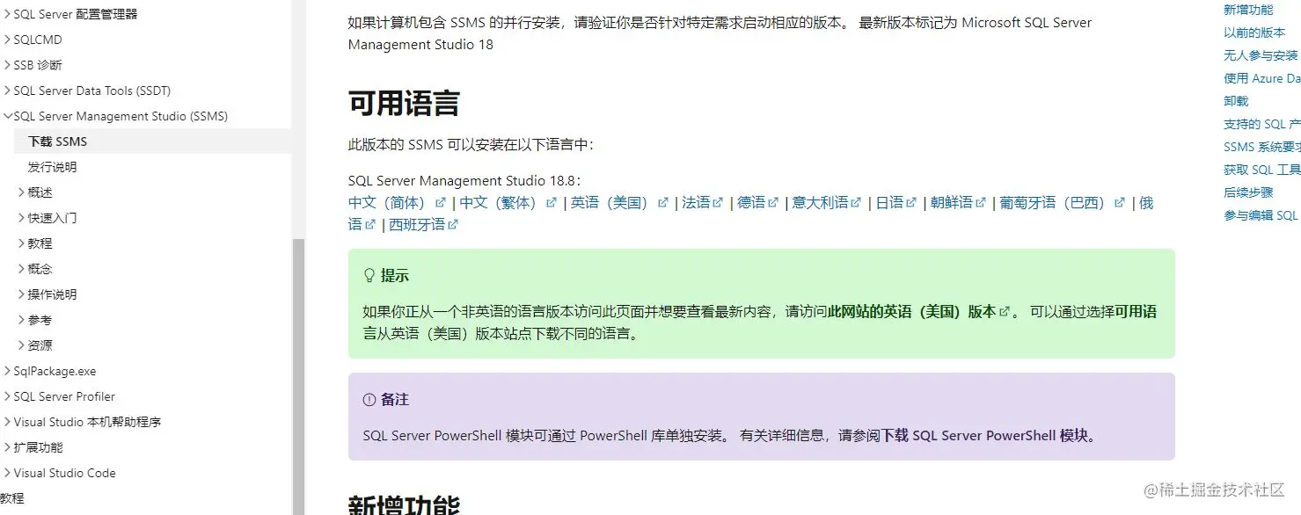Jump to 以前的版本 in page outline
Screen dimensions: 1301x515
[1254, 33]
